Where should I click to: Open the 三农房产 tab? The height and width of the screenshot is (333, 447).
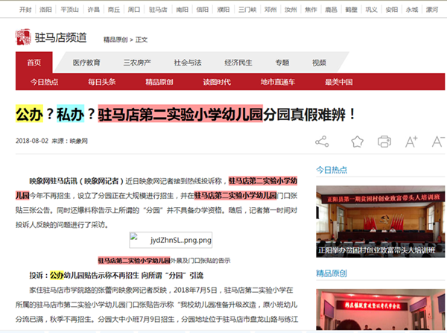[x=137, y=63]
